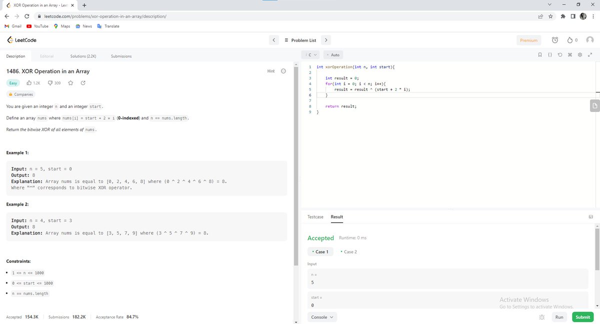
Task: Open the C language dropdown
Action: [x=311, y=54]
